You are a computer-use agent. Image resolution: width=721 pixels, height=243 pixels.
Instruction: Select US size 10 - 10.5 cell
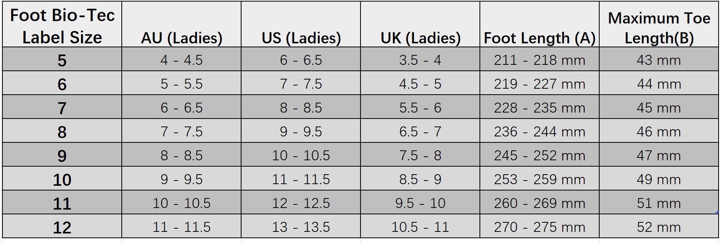[301, 154]
